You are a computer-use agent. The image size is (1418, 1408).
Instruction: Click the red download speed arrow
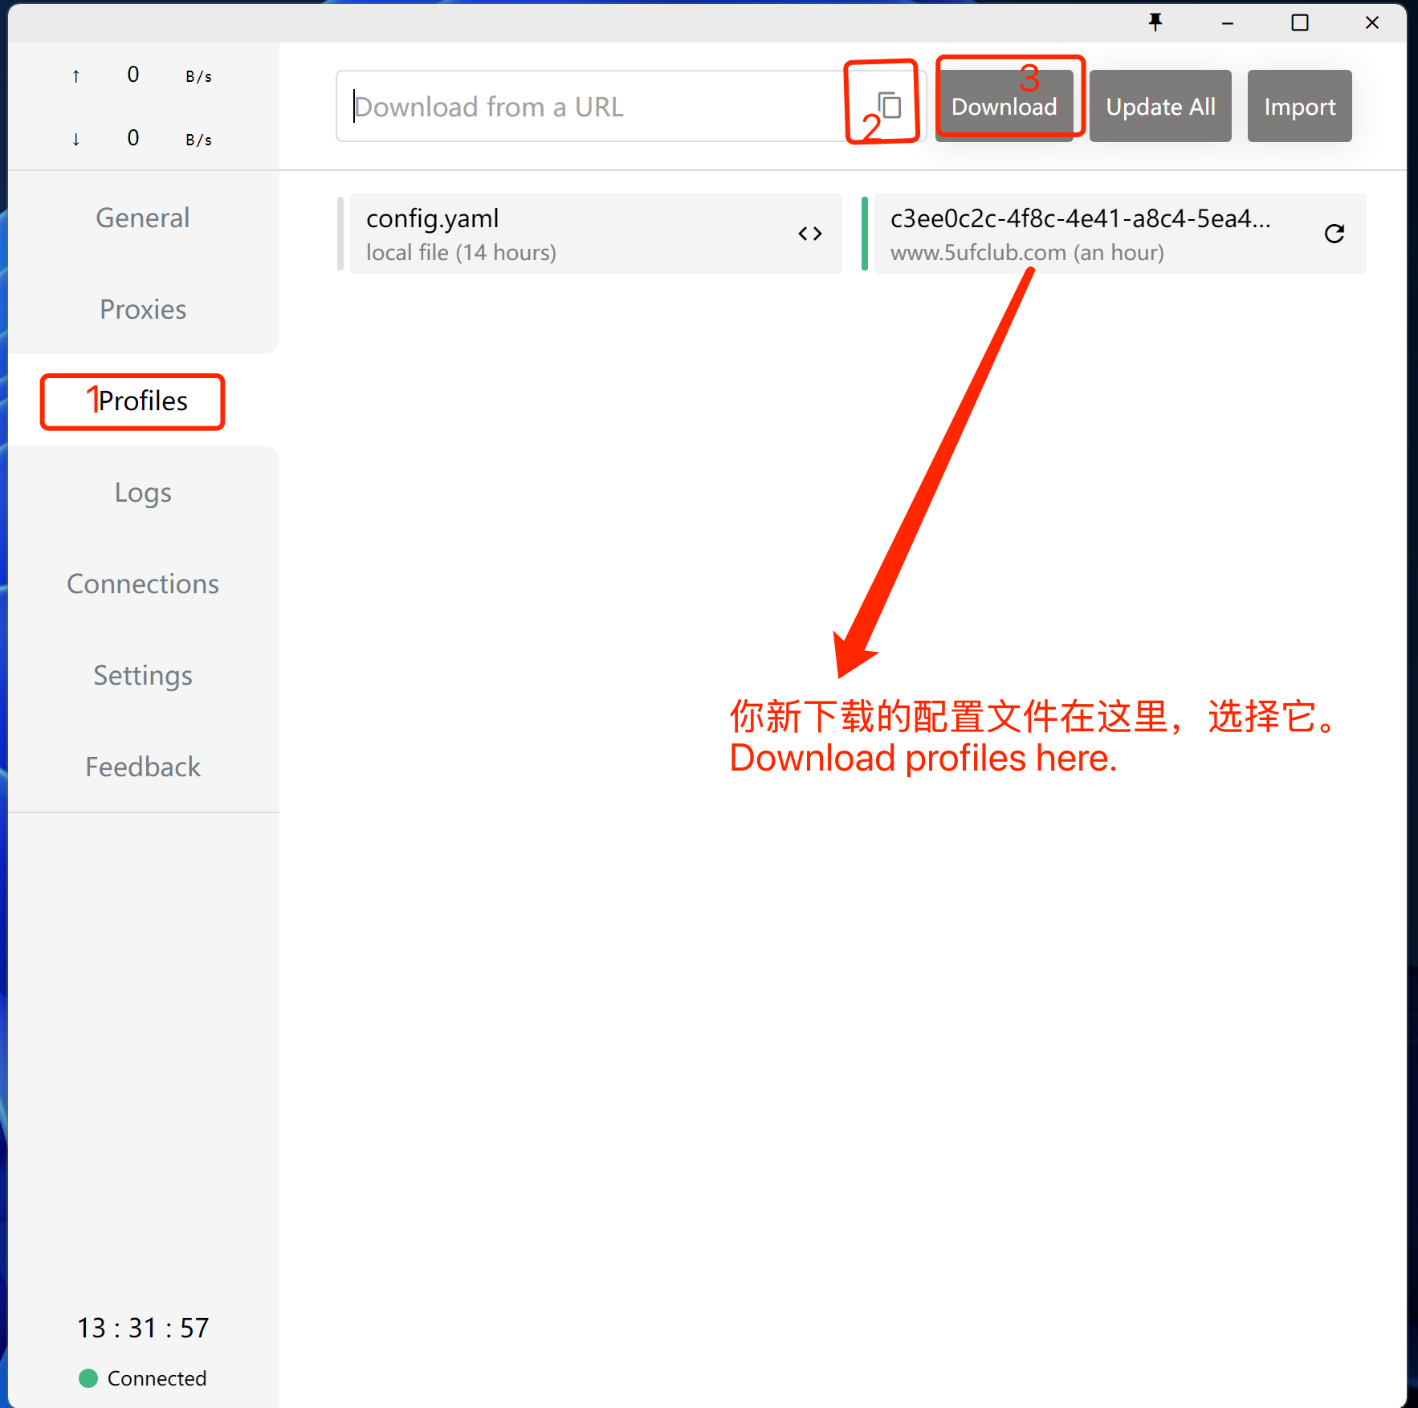(x=76, y=140)
